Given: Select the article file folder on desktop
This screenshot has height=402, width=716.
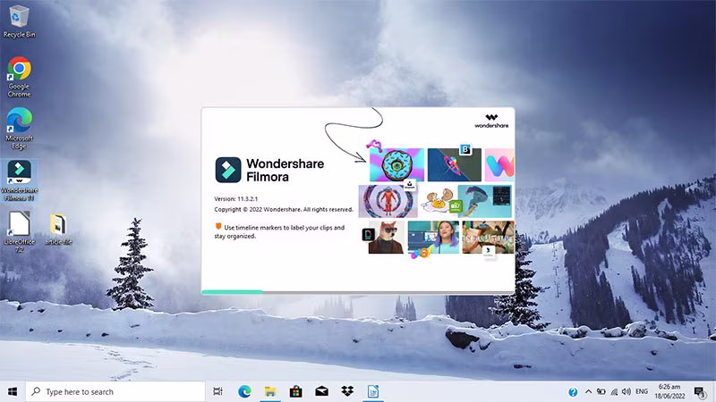Looking at the screenshot, I should pyautogui.click(x=58, y=230).
